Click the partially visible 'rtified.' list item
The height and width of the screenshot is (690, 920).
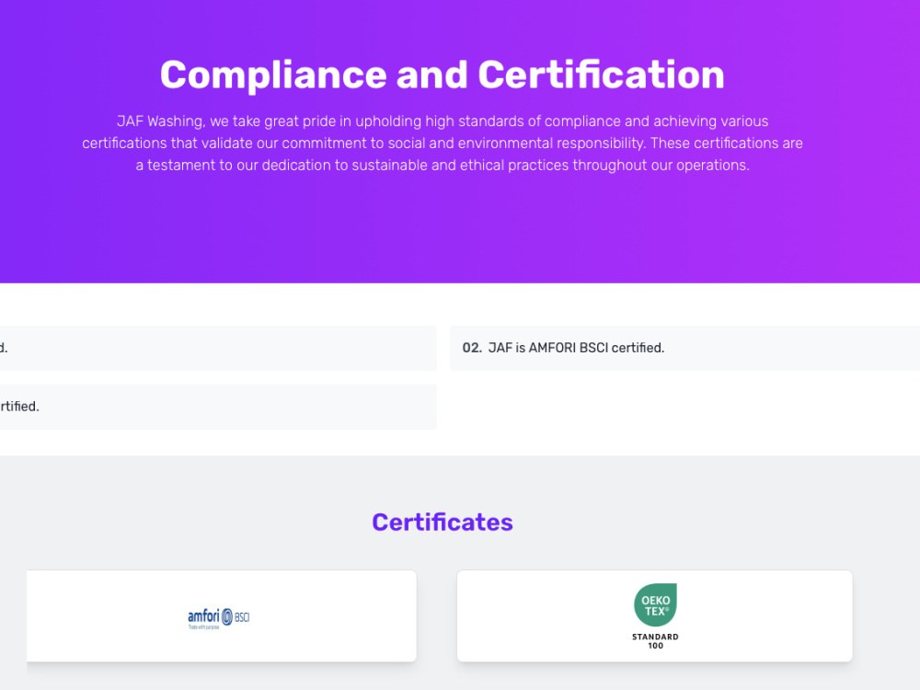[x=218, y=407]
